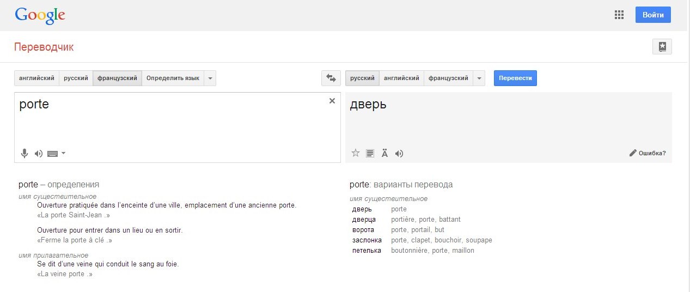
Task: Click the porte – определения heading
Action: pyautogui.click(x=59, y=185)
